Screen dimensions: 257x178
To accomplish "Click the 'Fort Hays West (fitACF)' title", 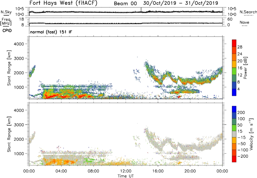I will point(63,3).
